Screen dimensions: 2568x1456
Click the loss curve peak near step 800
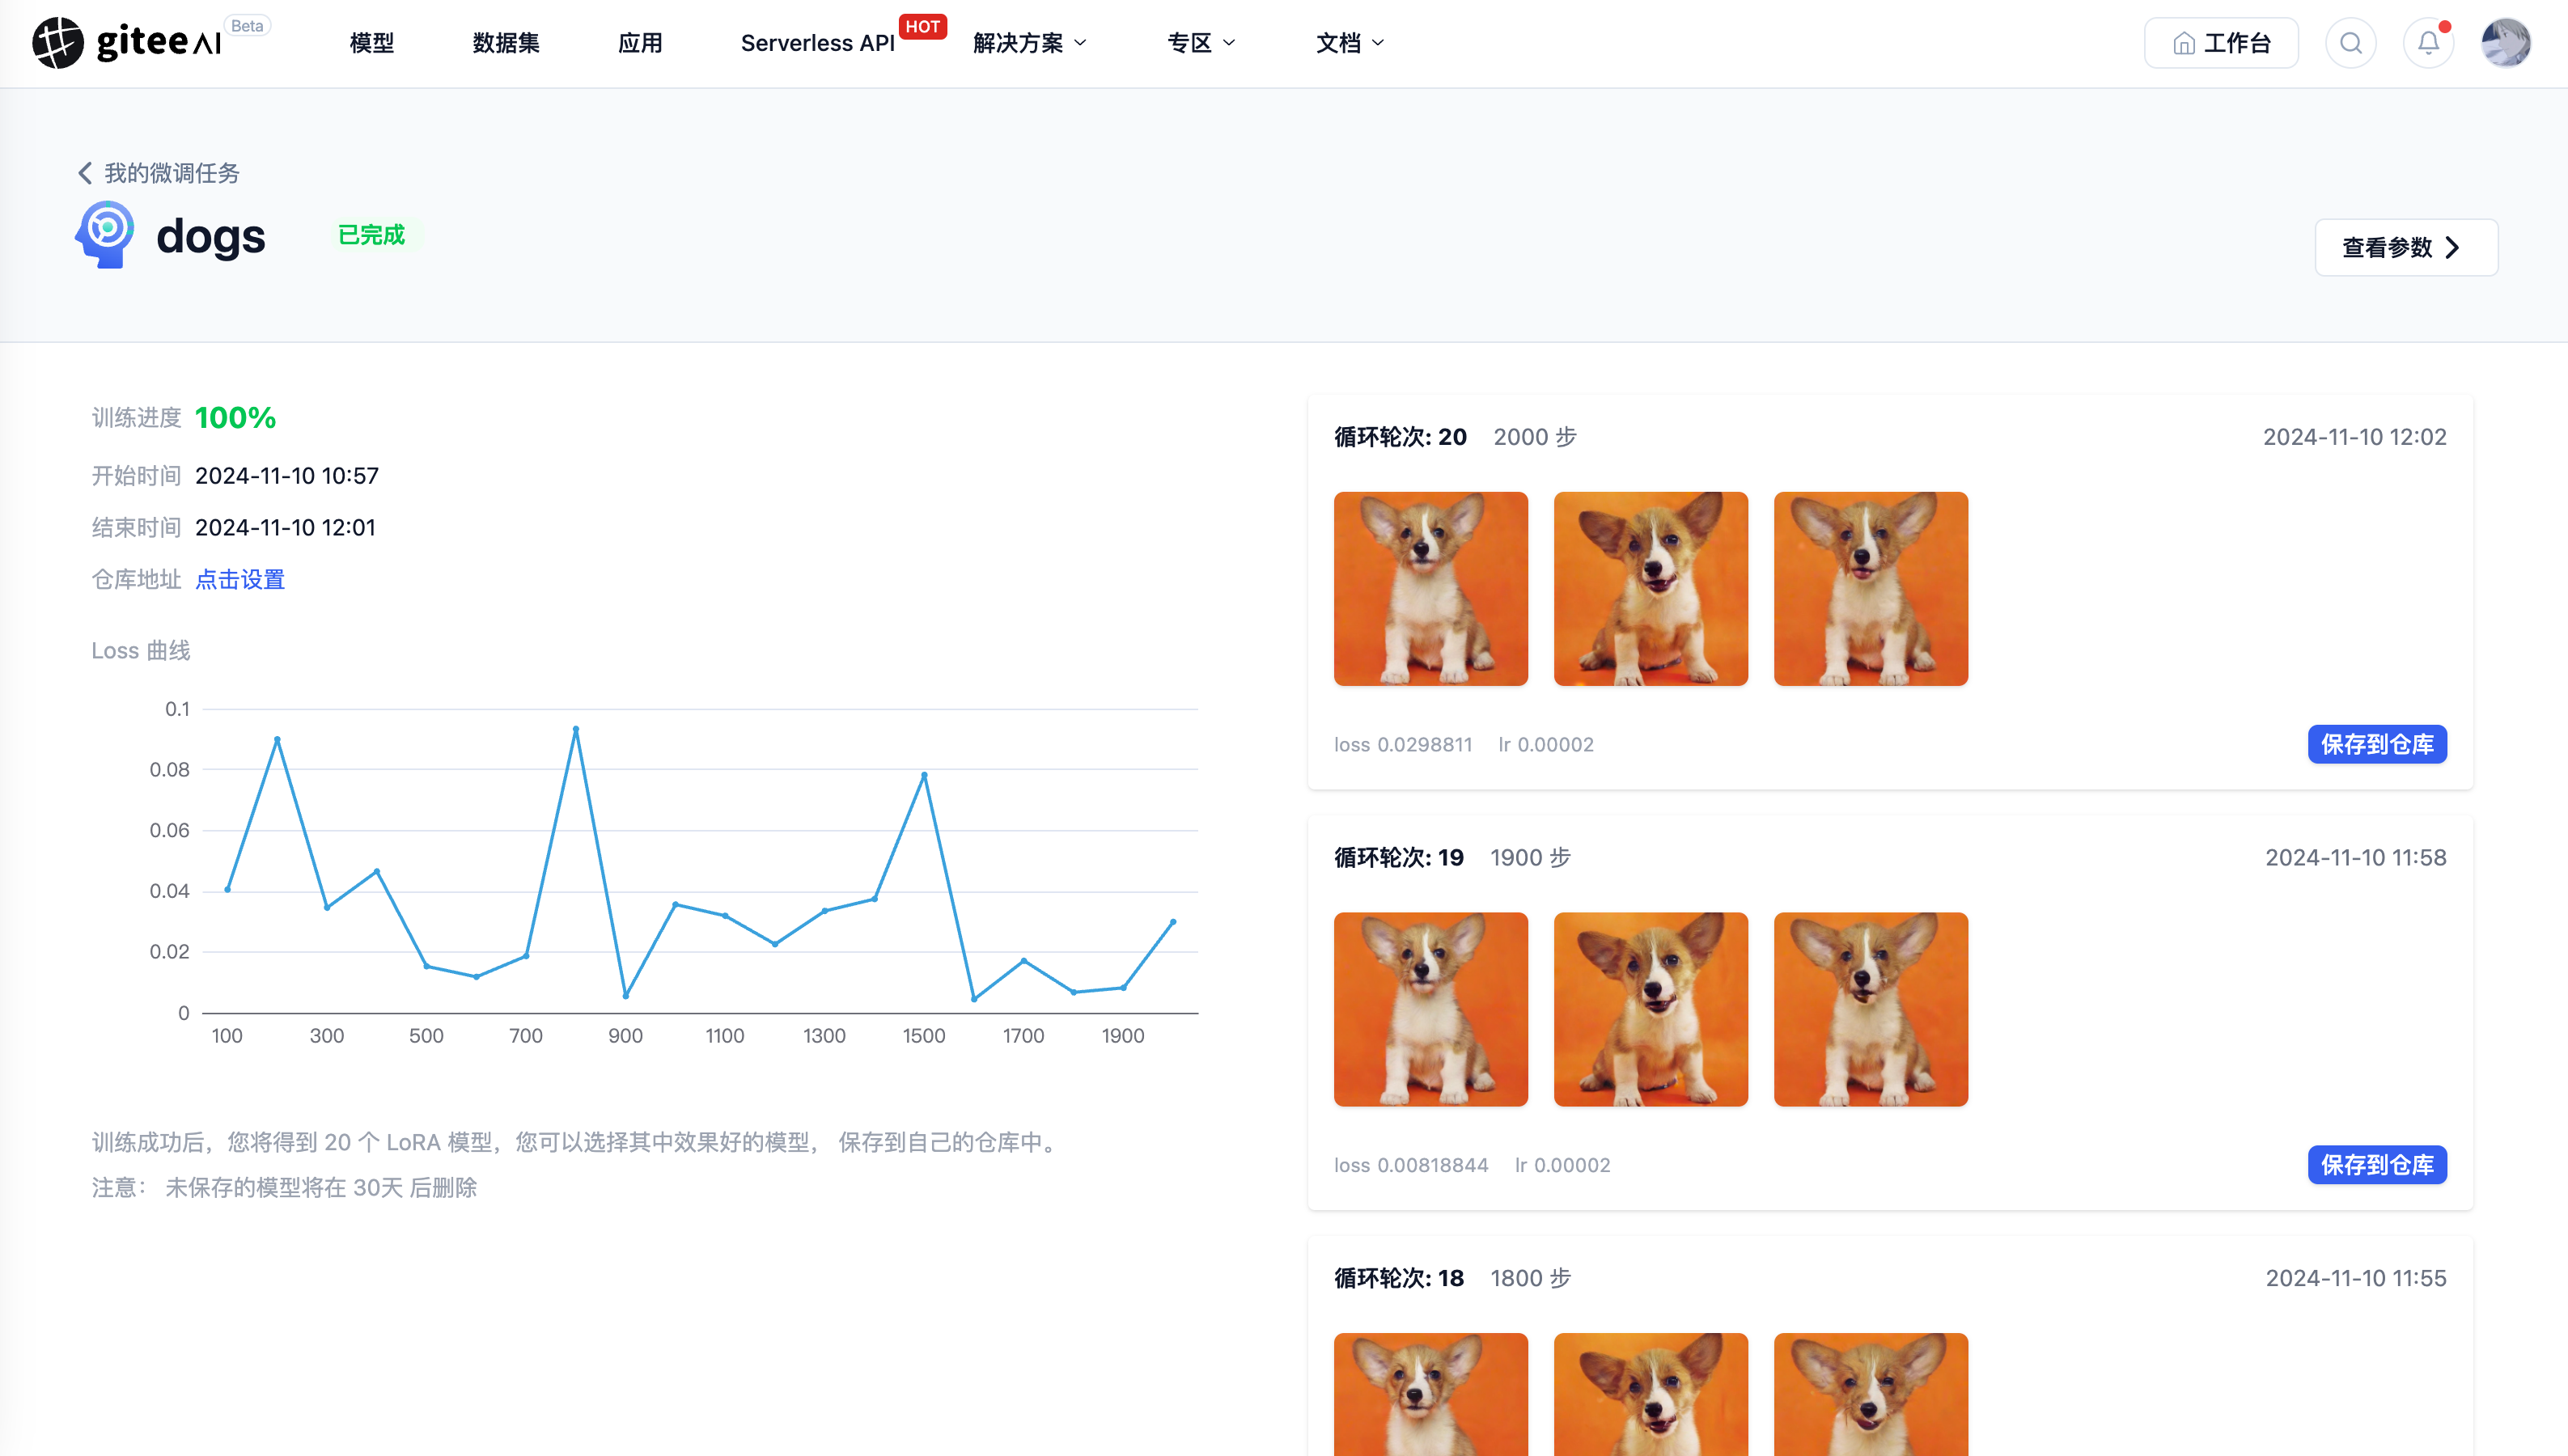tap(576, 729)
